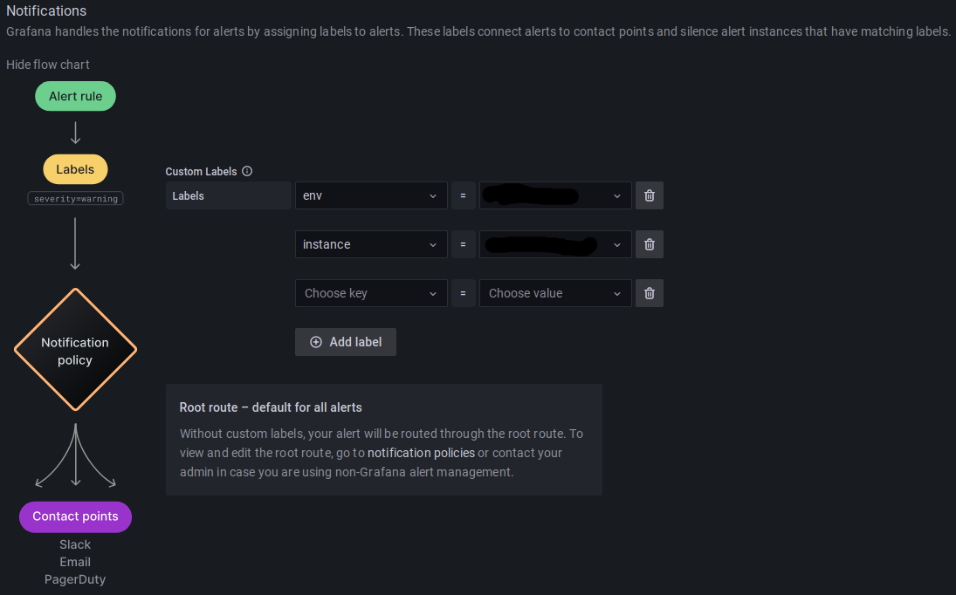Open the Choose key dropdown
956x595 pixels.
pyautogui.click(x=371, y=293)
